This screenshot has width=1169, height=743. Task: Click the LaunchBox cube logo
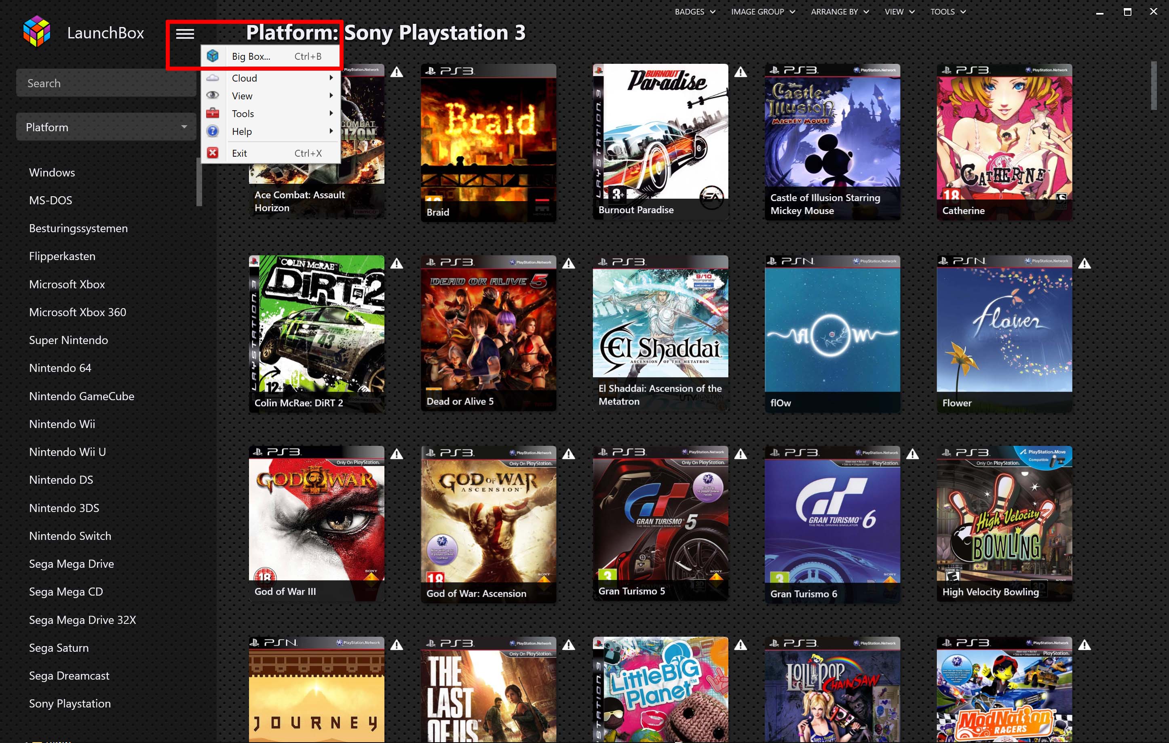click(x=37, y=32)
